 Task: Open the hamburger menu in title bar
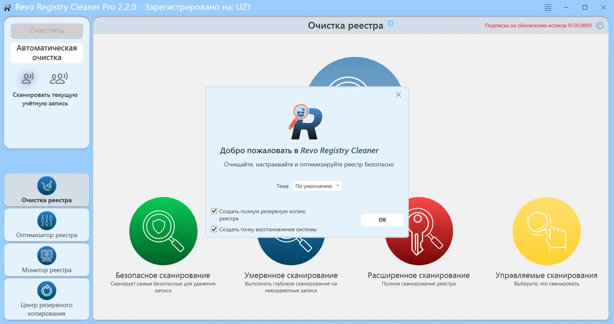pos(548,8)
